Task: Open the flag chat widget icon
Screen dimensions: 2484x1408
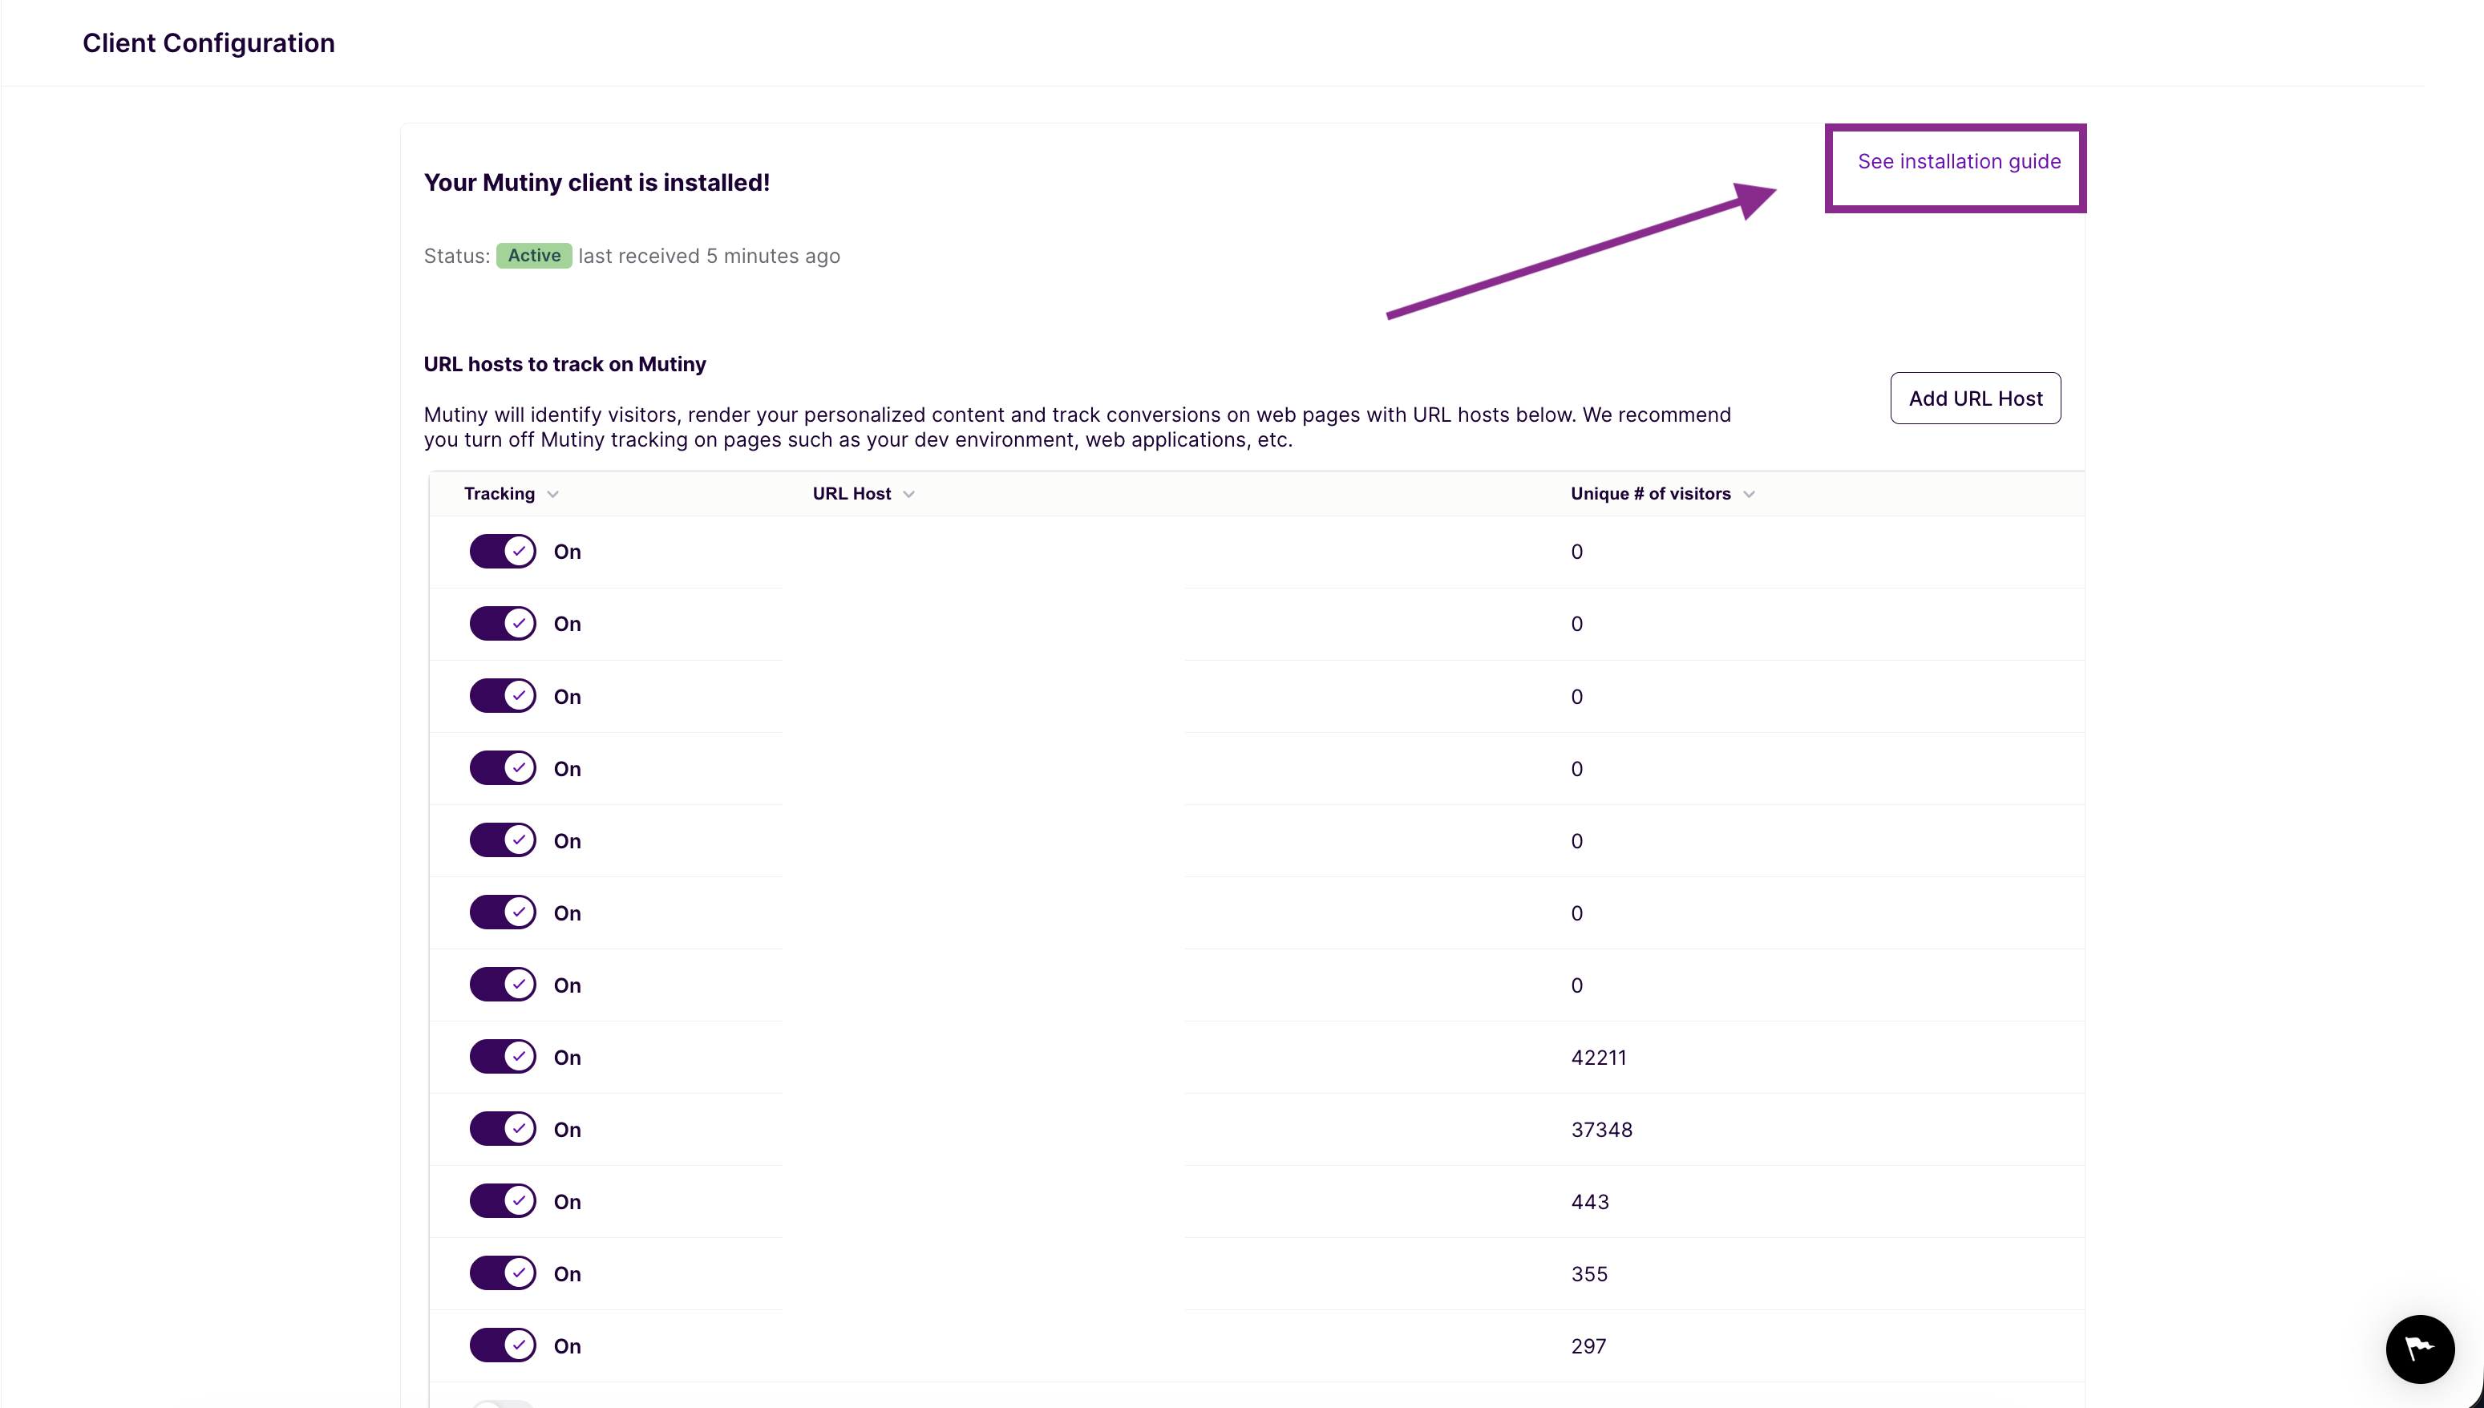Action: point(2418,1348)
